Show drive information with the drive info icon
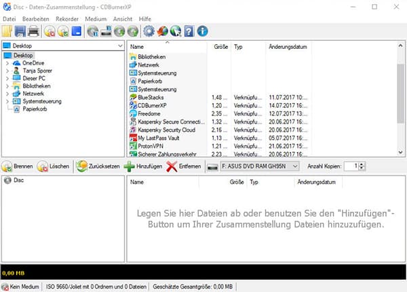Image resolution: width=407 pixels, height=292 pixels. point(106,31)
